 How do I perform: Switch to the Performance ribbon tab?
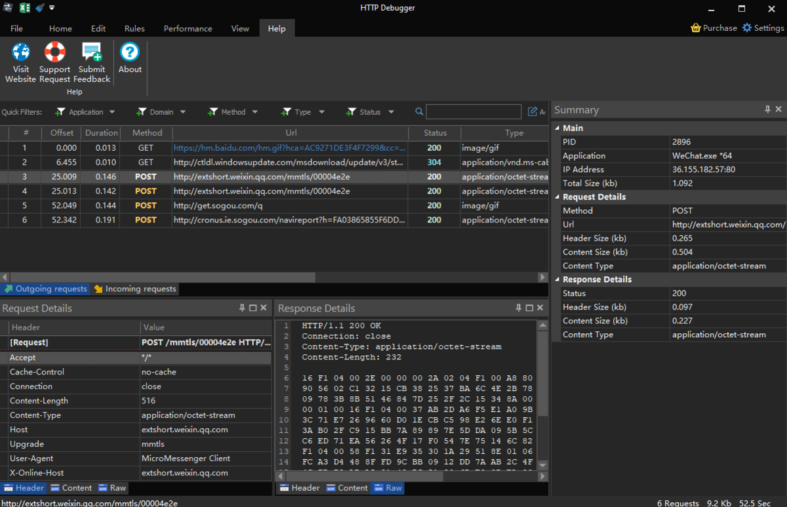188,28
